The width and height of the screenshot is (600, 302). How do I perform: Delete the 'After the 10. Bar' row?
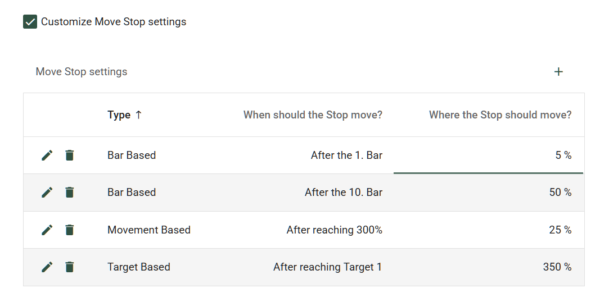pos(69,193)
